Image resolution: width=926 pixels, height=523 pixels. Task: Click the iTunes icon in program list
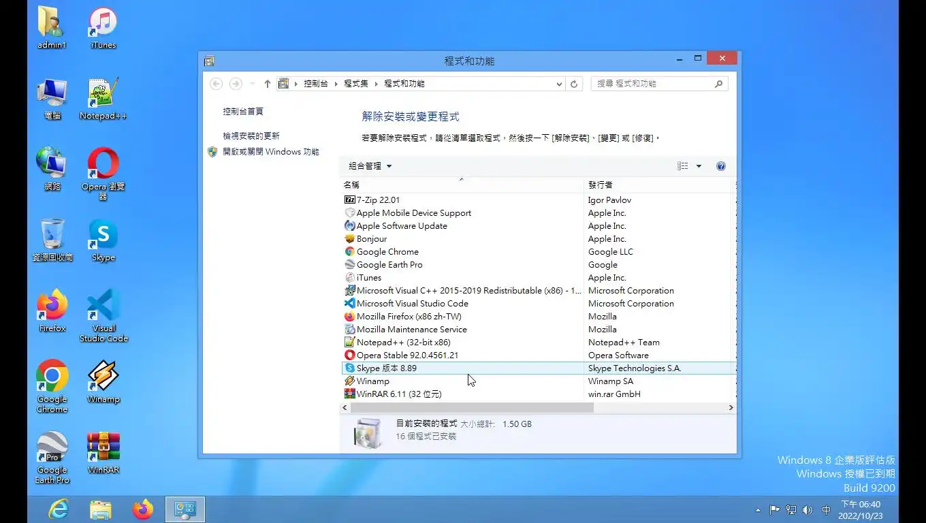[x=350, y=278]
